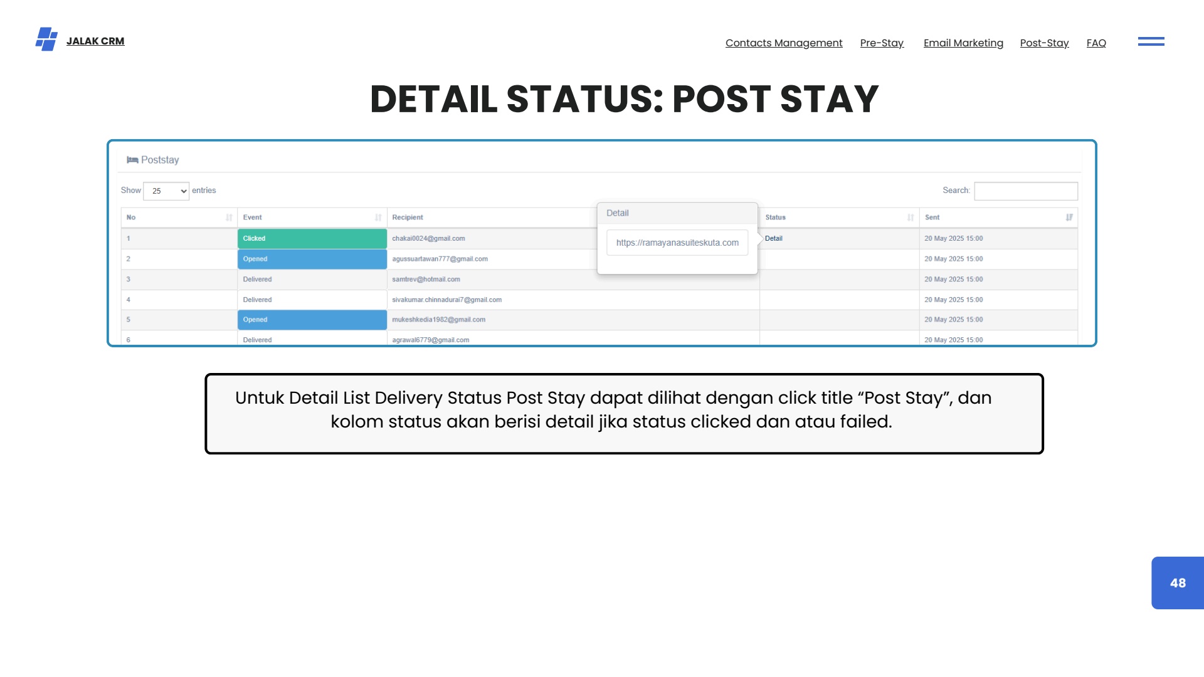Screen dimensions: 1204x677
Task: Navigate to Post-Stay section
Action: (x=1043, y=43)
